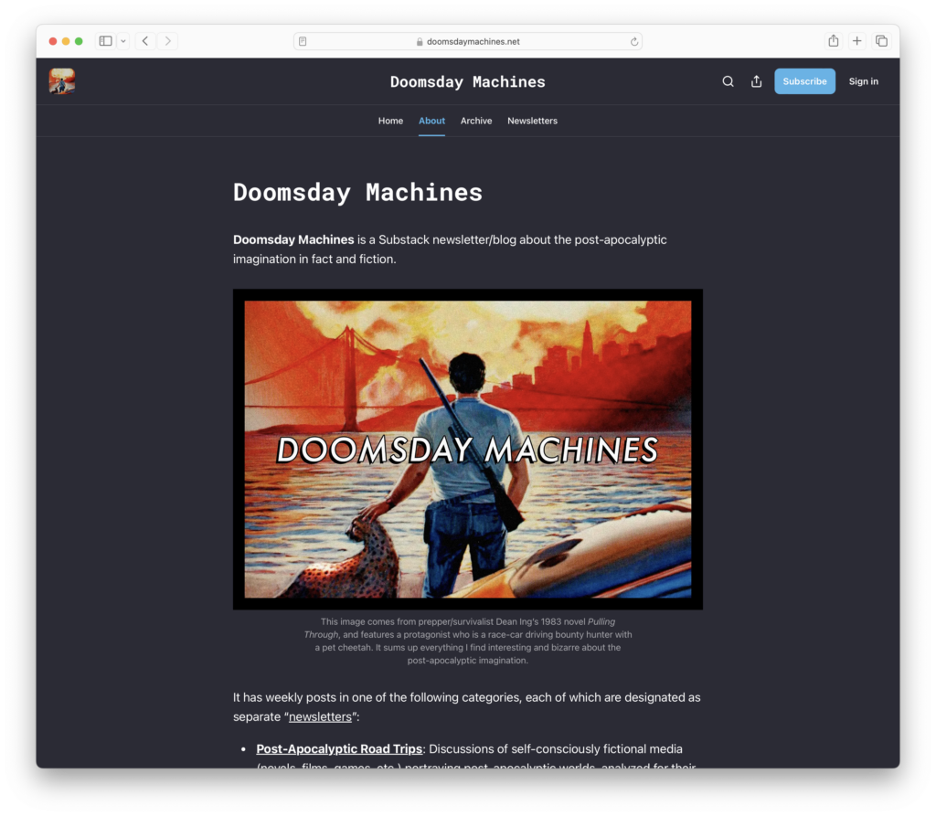Image resolution: width=936 pixels, height=816 pixels.
Task: Click the Sign in link
Action: [863, 81]
